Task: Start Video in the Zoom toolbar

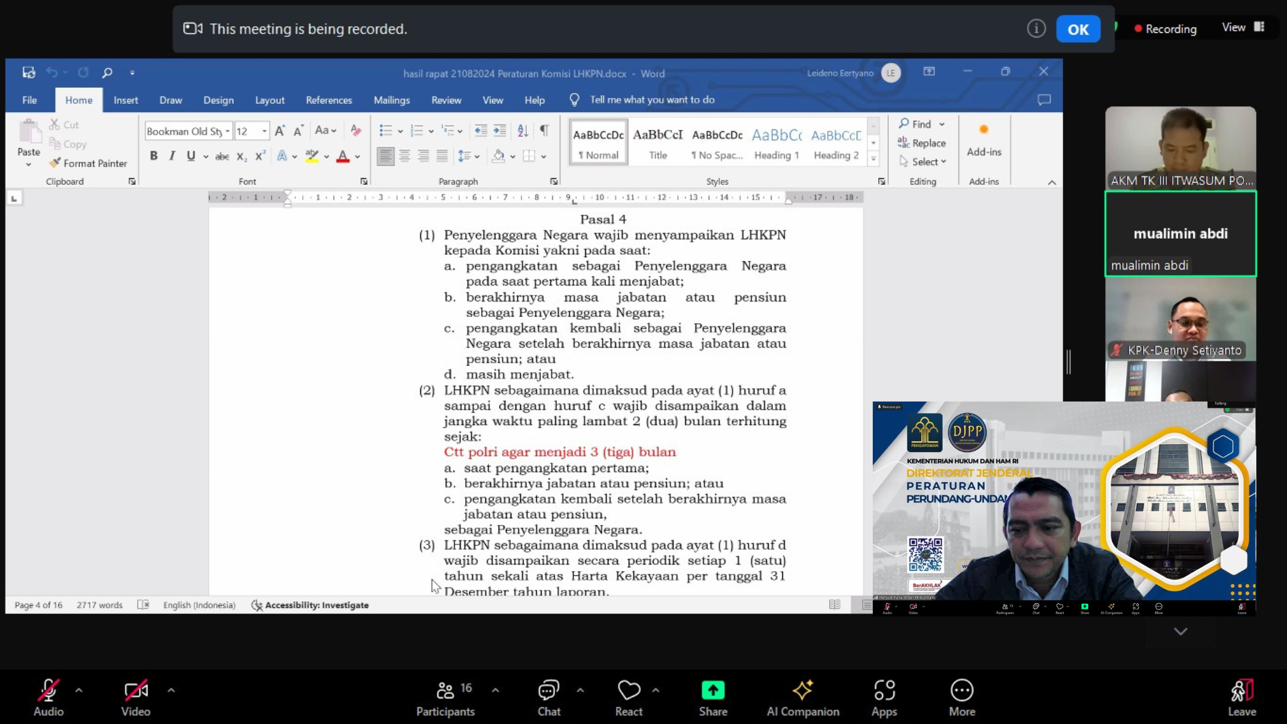Action: [135, 697]
